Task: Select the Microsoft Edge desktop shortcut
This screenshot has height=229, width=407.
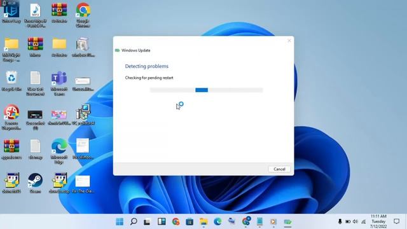Action: 59,151
